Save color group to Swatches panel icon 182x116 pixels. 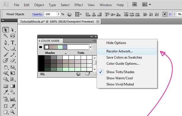coord(88,74)
